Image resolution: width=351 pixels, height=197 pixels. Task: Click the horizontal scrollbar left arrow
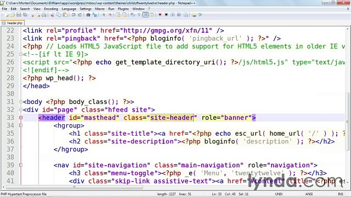[x=3, y=187]
